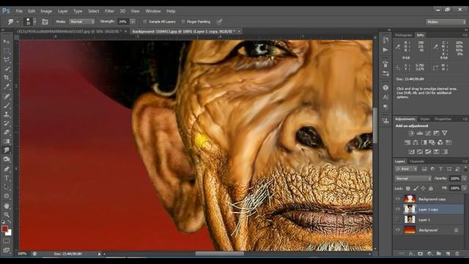Toggle lock image pixels brush icon
Screen dimensions: 469x264
point(416,188)
